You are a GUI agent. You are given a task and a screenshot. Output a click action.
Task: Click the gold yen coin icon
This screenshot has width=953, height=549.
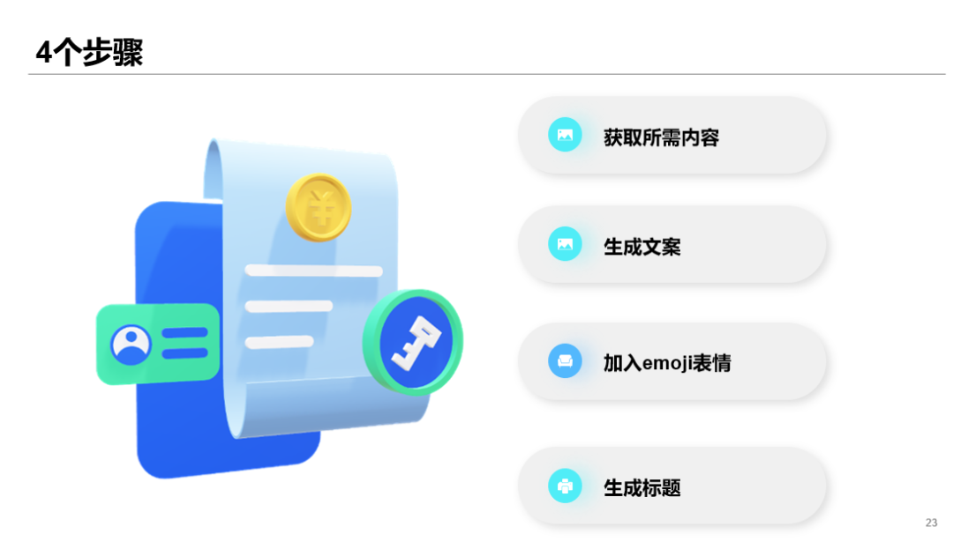(x=319, y=207)
